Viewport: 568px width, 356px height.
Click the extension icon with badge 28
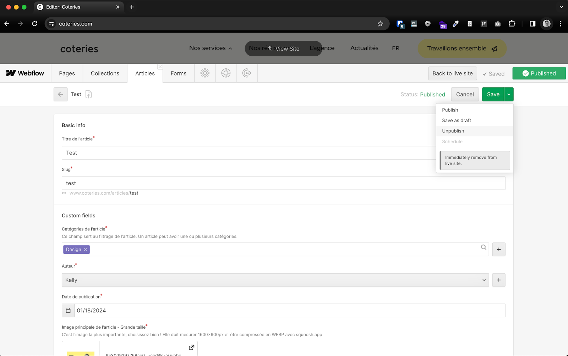click(442, 24)
